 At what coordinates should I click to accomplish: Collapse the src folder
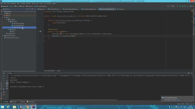point(5,18)
